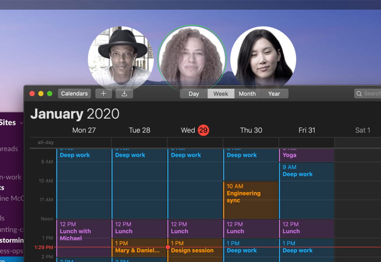Screen dimensions: 381x262
Task: Expand the Sites workspace dropdown chevron
Action: pyautogui.click(x=21, y=123)
